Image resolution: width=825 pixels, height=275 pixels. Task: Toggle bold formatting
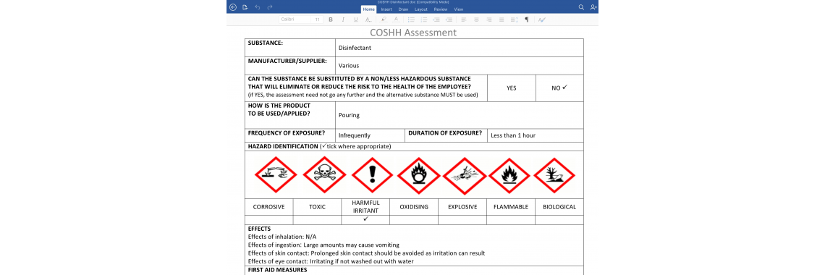(331, 20)
